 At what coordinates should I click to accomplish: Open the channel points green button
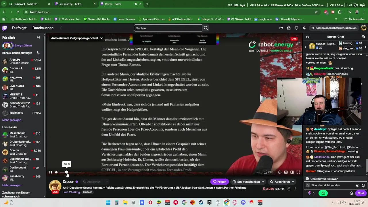click(x=323, y=193)
